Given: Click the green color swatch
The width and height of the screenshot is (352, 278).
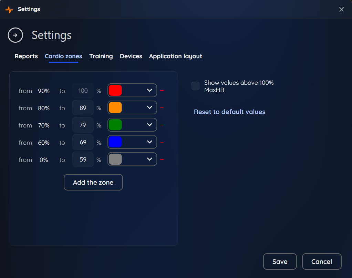Looking at the screenshot, I should pos(115,125).
